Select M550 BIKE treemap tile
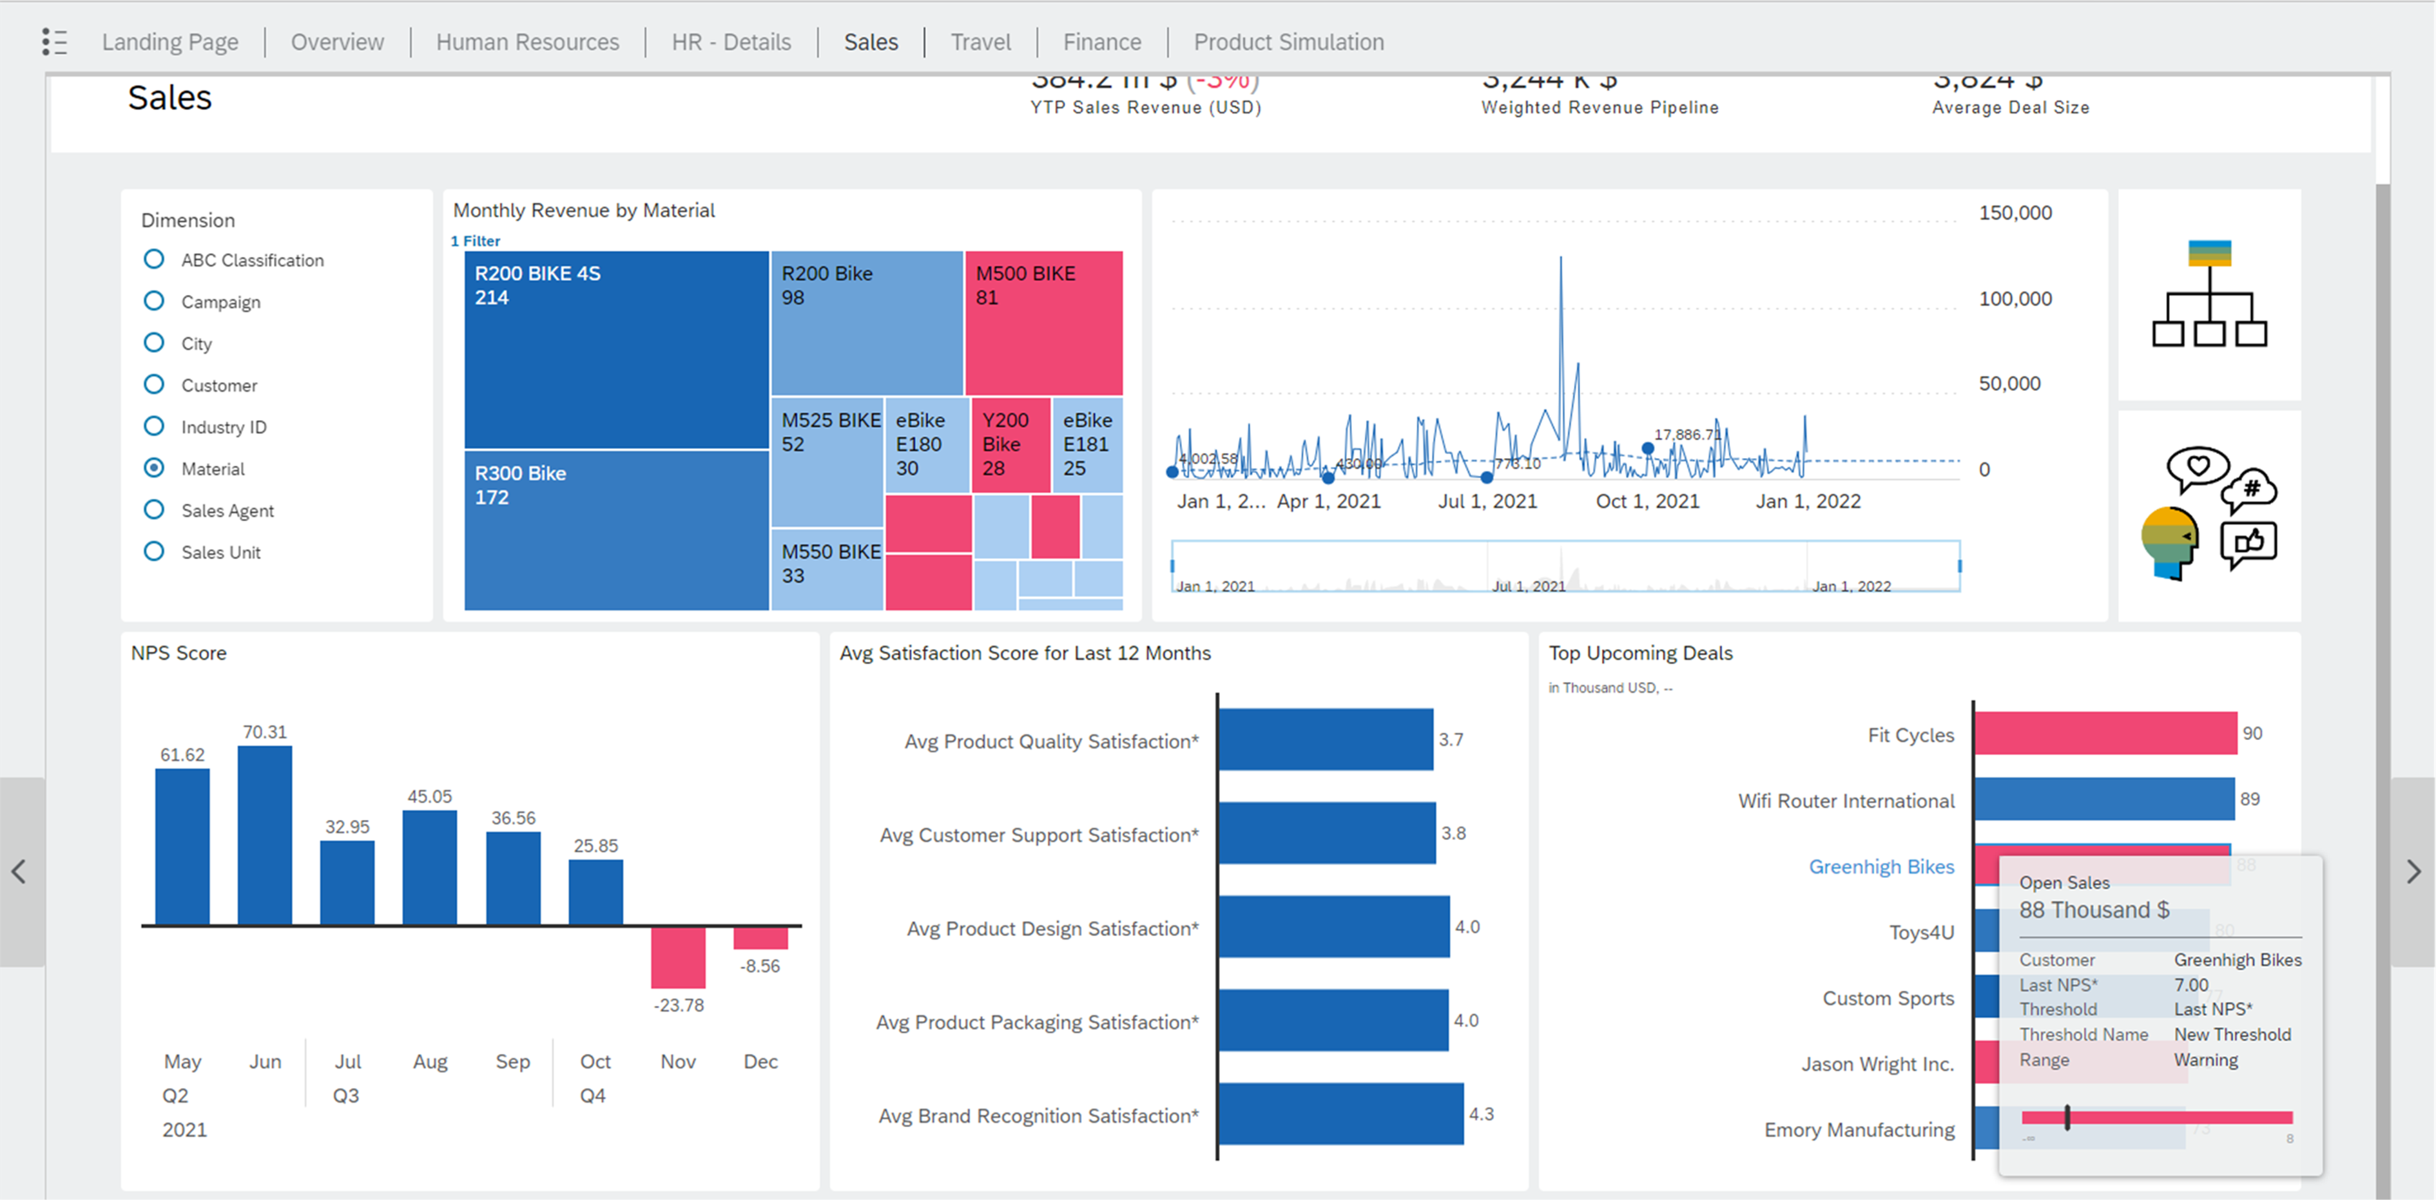The image size is (2436, 1200). tap(827, 570)
